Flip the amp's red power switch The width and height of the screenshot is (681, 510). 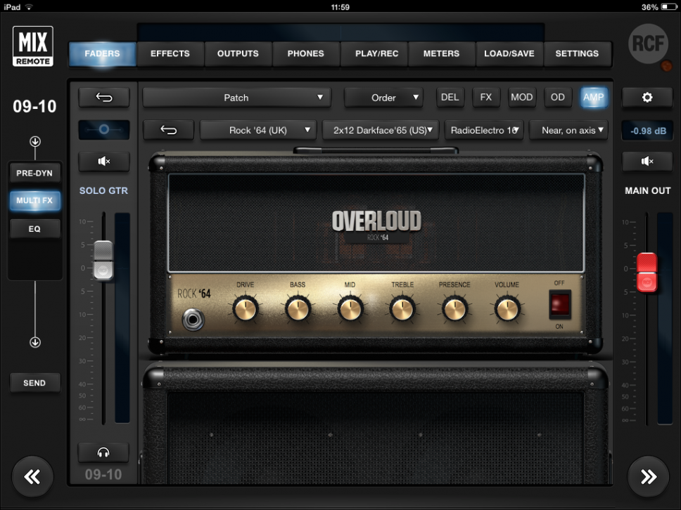coord(559,304)
